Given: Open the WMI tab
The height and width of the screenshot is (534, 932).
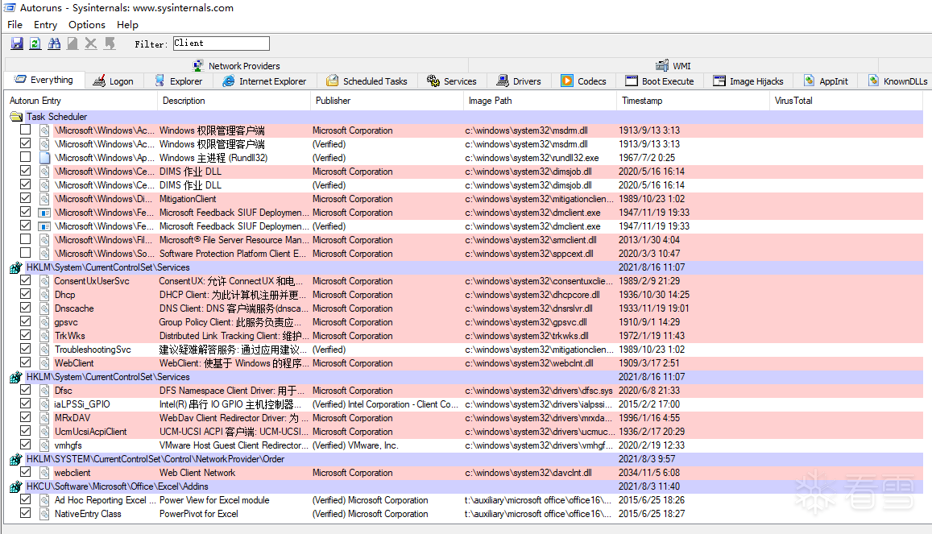Looking at the screenshot, I should click(673, 65).
